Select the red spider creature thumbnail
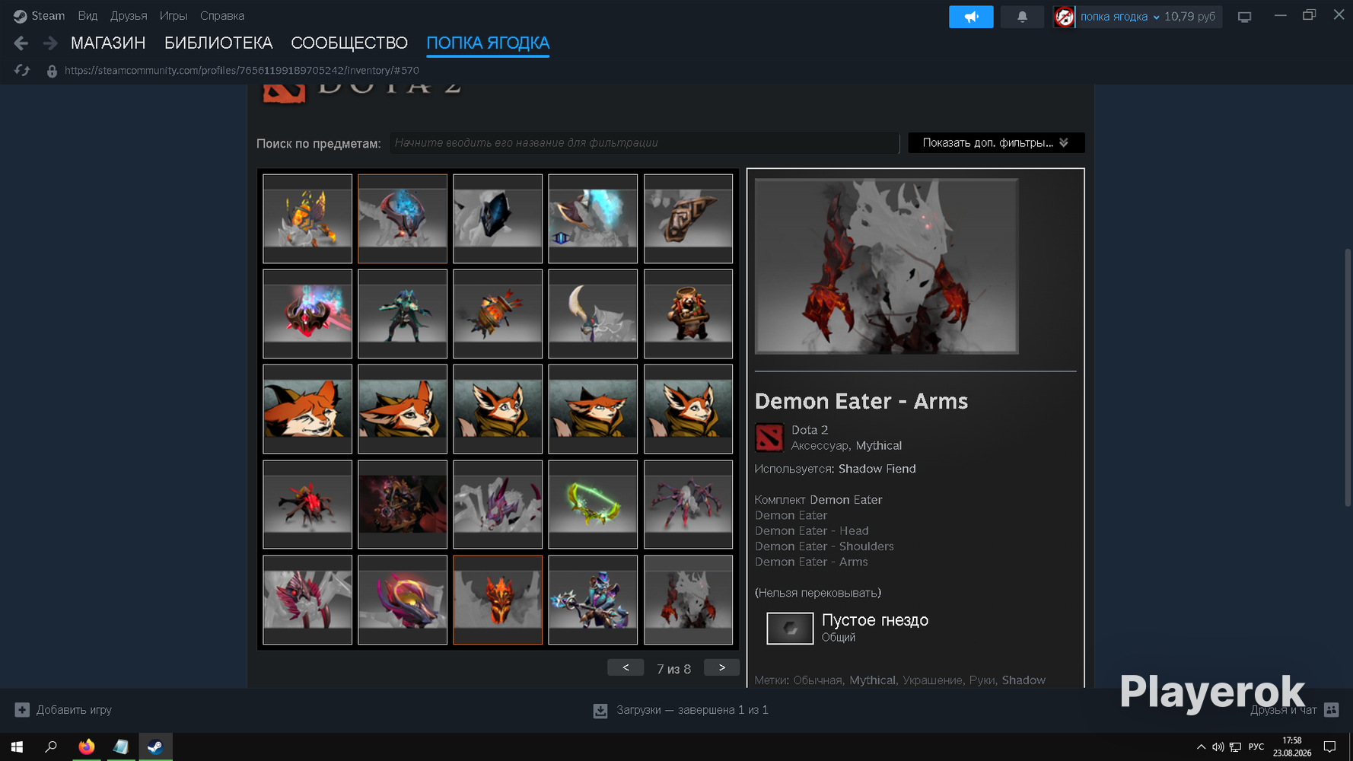This screenshot has width=1353, height=761. pos(307,505)
